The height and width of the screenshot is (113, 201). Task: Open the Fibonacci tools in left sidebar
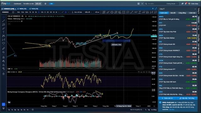click(x=3, y=24)
